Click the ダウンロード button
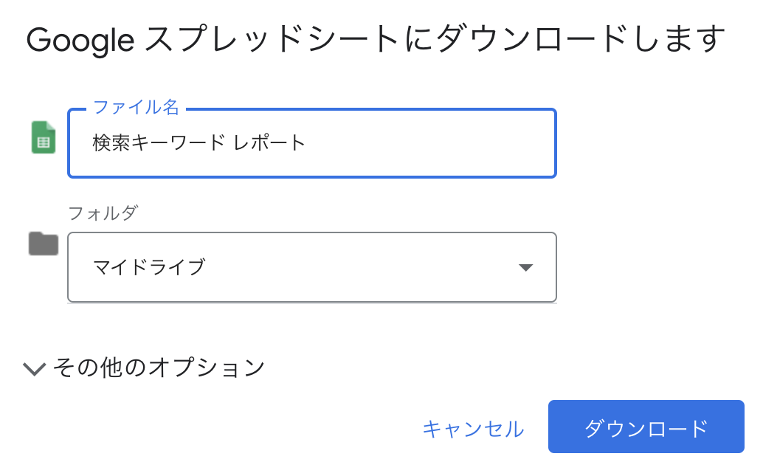Viewport: 763px width, 462px height. click(646, 427)
